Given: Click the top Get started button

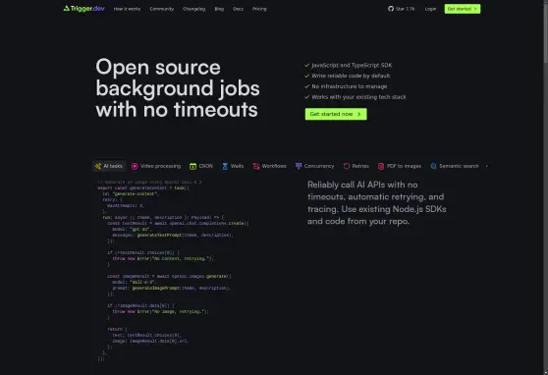Looking at the screenshot, I should (463, 9).
